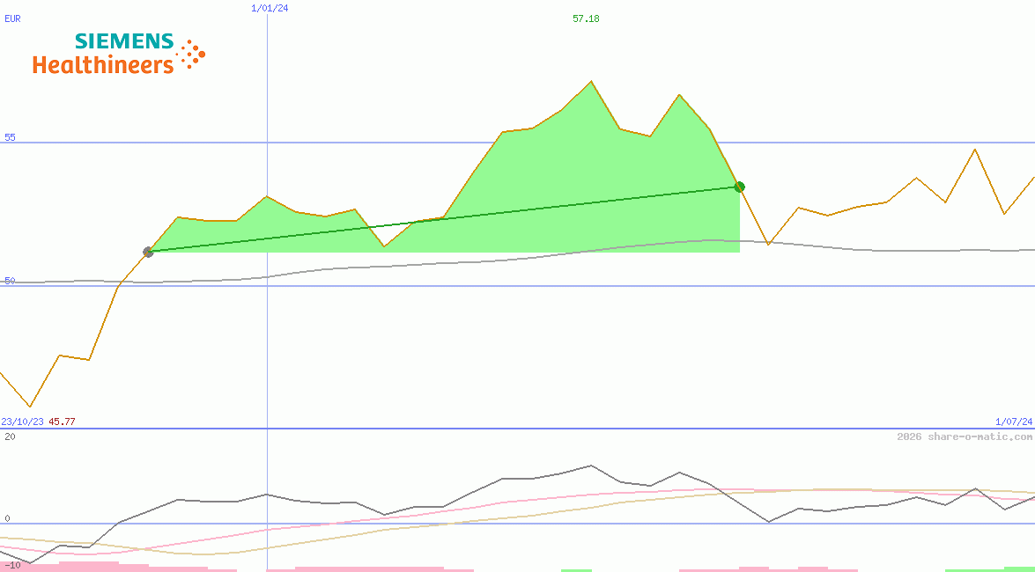Click the 55 price axis label
Viewport: 1035px width, 572px height.
tap(10, 137)
